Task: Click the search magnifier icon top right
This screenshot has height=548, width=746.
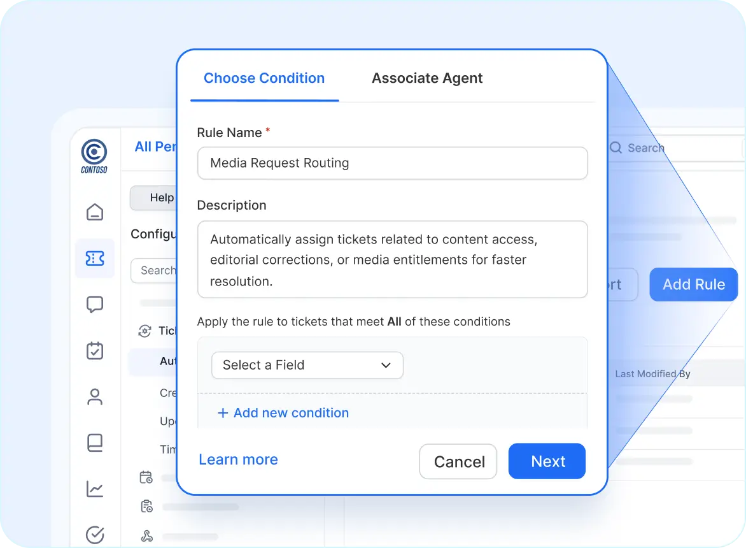Action: click(615, 148)
